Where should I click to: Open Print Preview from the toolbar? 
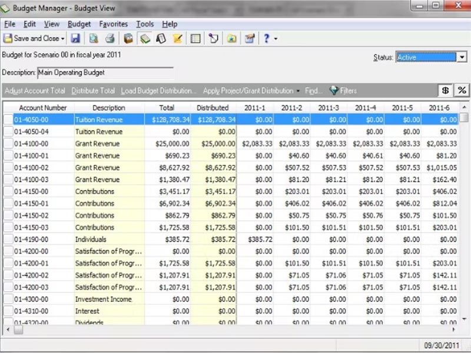tap(94, 38)
